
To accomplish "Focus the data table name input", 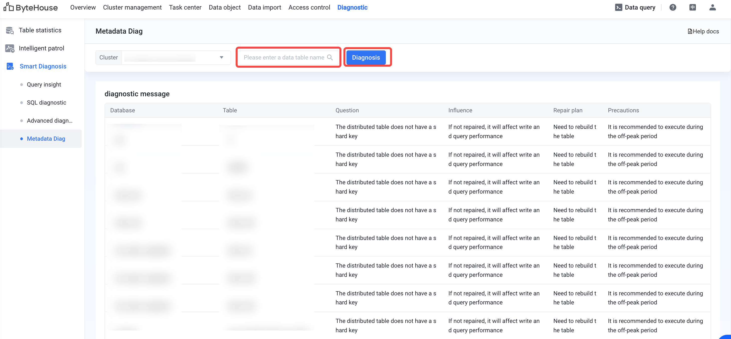I will [x=284, y=57].
